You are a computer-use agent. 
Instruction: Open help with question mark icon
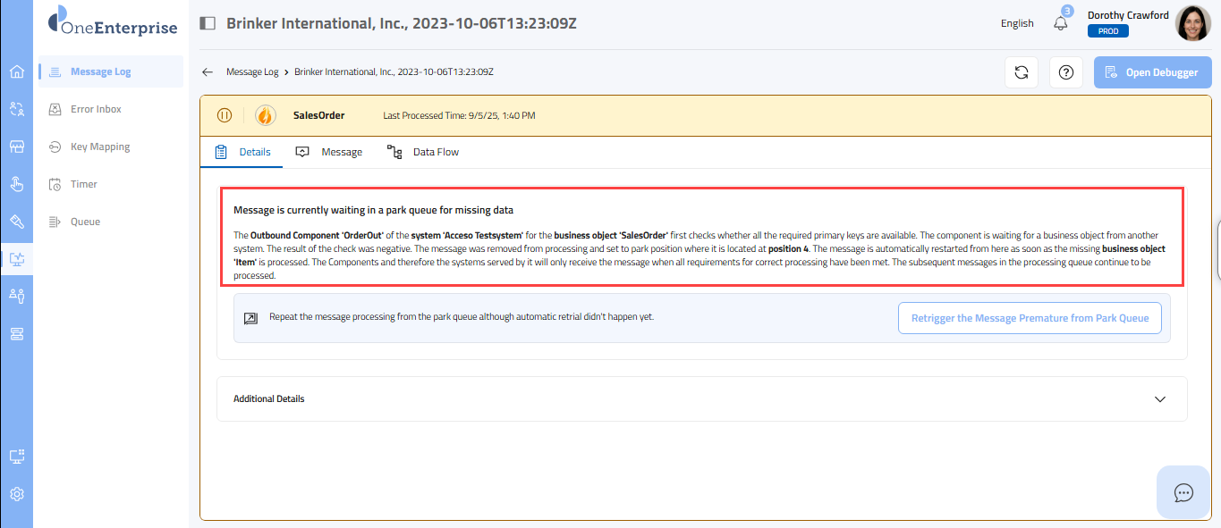click(1065, 72)
